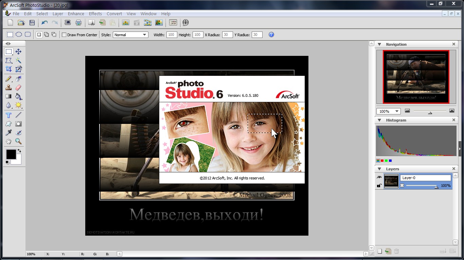Select the Pencil brush tool
This screenshot has height=260, width=464.
point(8,79)
